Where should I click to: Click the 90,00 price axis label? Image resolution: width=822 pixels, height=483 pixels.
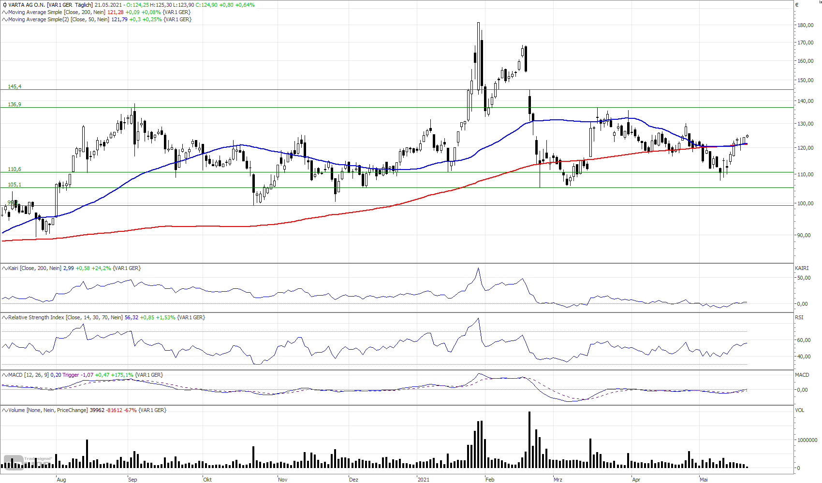[804, 235]
